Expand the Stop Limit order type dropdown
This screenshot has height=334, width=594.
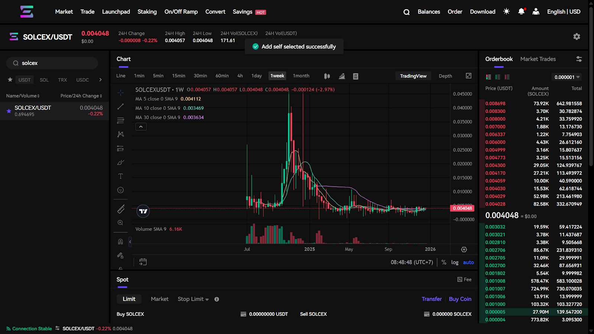click(193, 299)
